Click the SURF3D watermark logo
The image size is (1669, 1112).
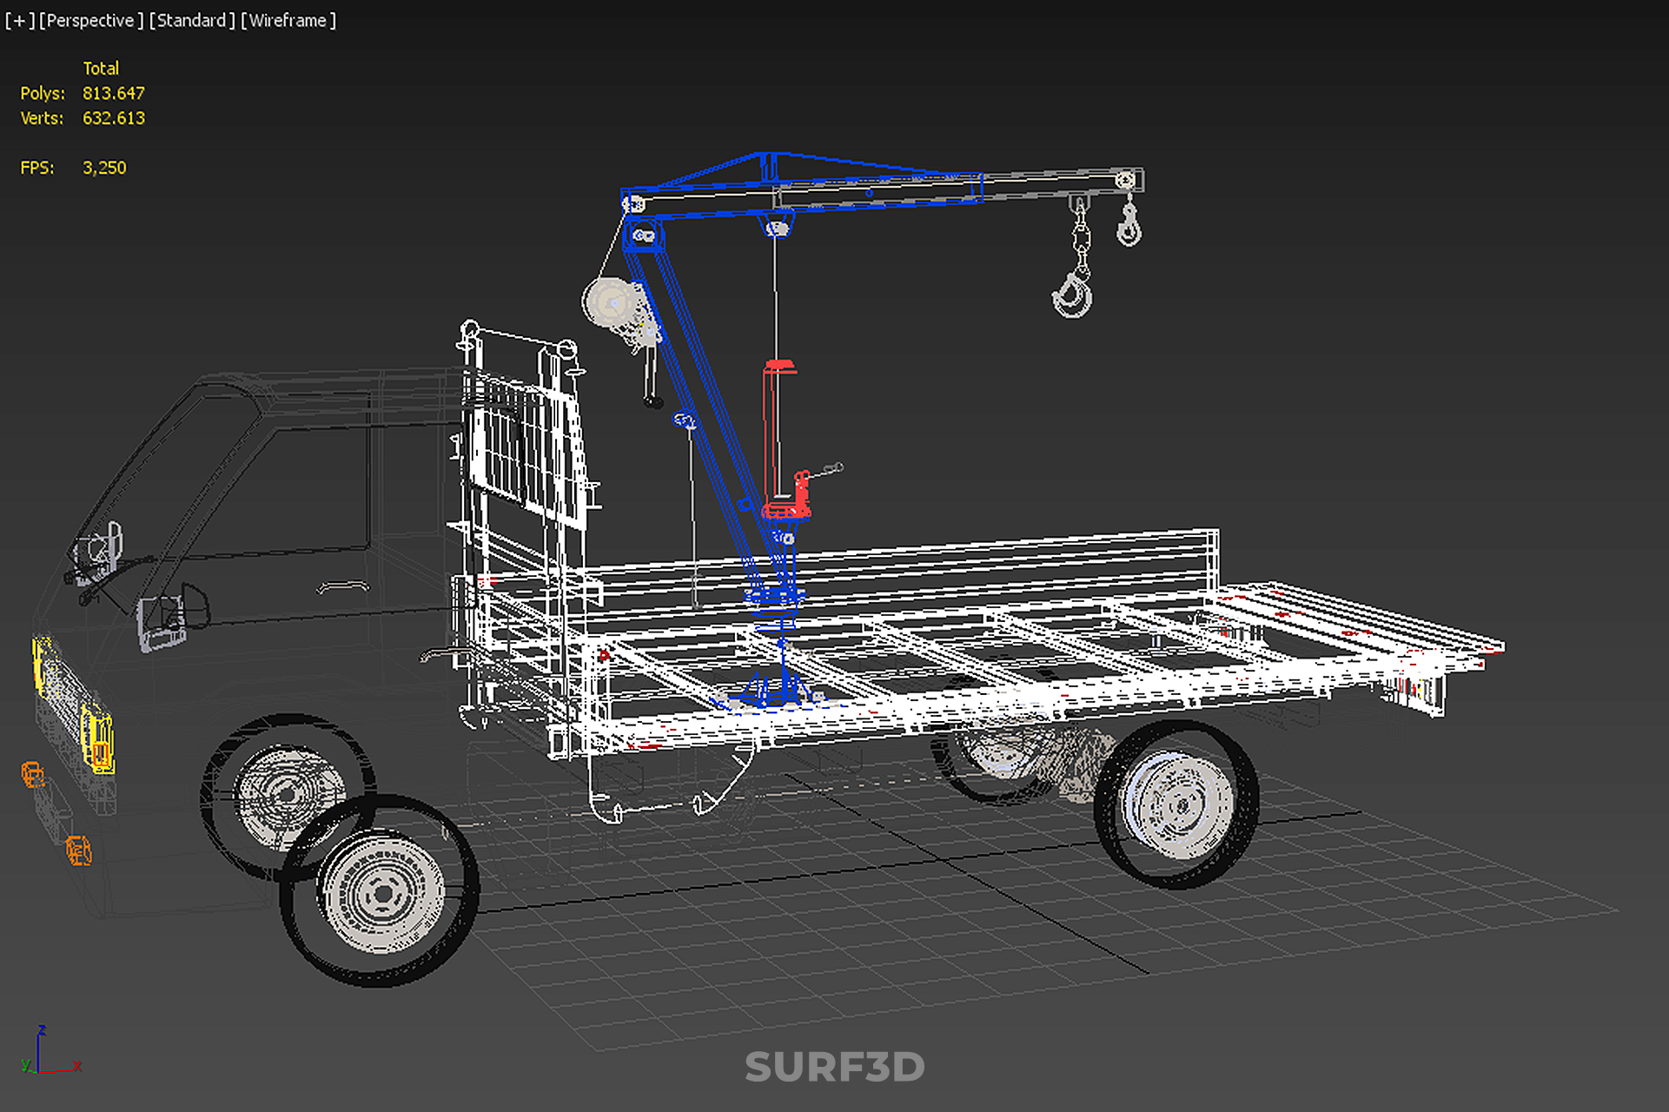pyautogui.click(x=834, y=1067)
